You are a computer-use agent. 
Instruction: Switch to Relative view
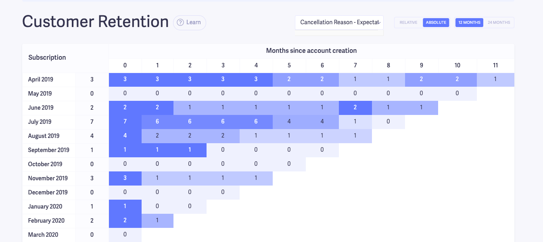408,23
